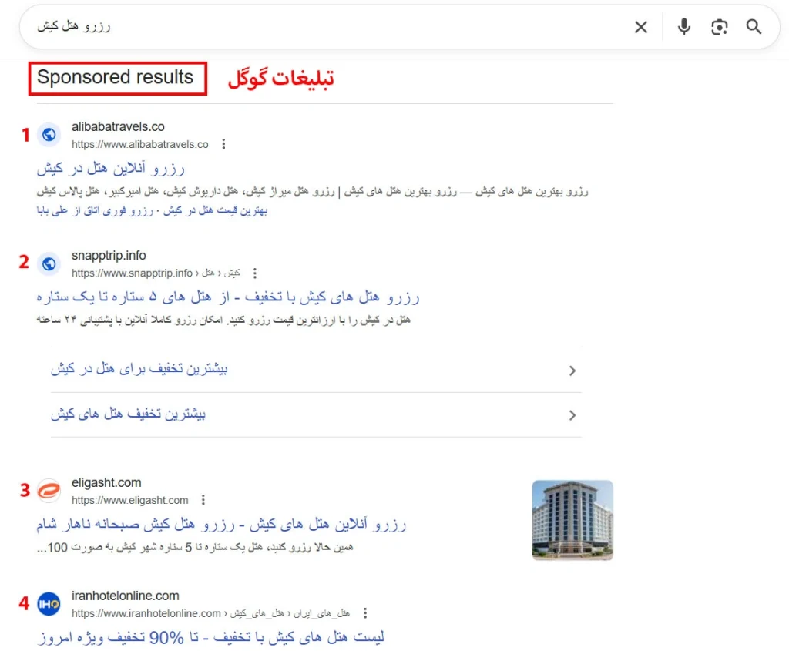
Task: Open the three-dot menu for the iranhotelonline result
Action: (365, 612)
